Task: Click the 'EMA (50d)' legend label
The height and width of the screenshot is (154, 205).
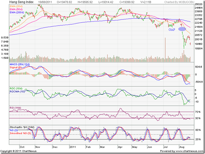Action: coord(16,9)
